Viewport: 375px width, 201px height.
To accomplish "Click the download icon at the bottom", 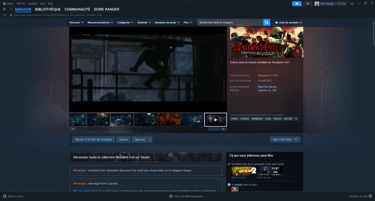I will point(171,196).
